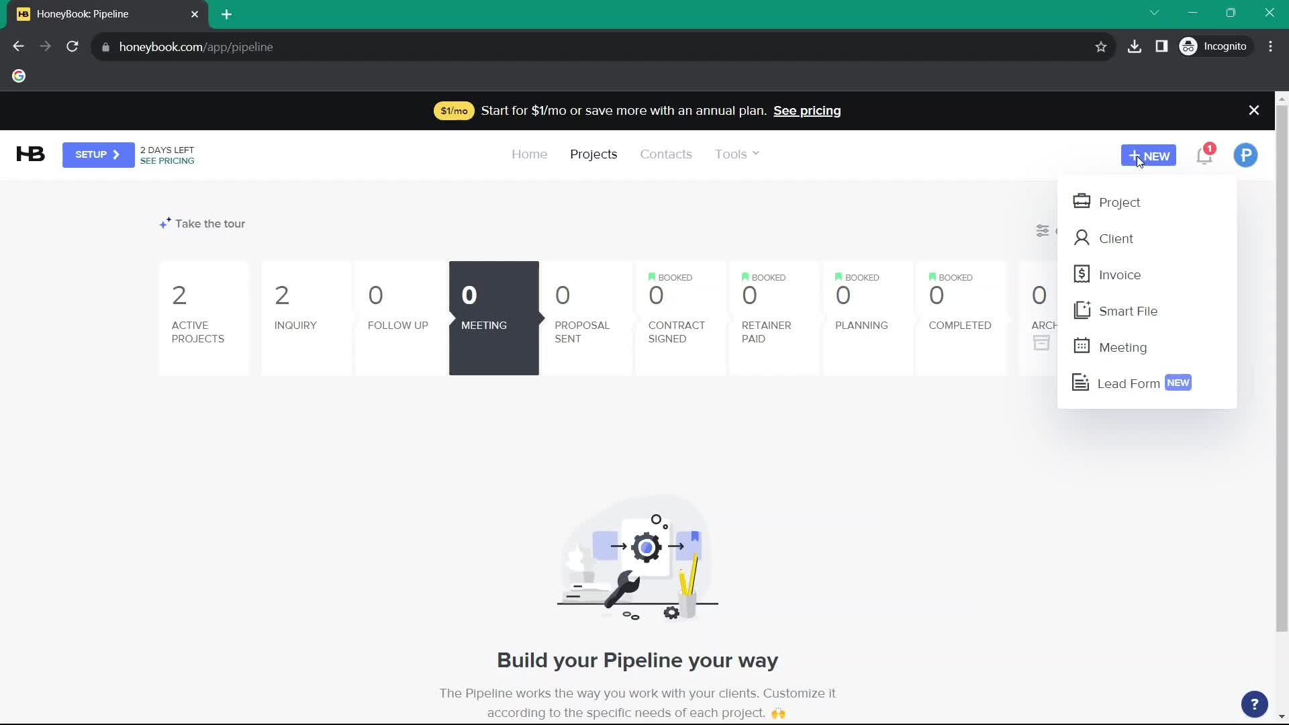The width and height of the screenshot is (1289, 725).
Task: Open a new browser tab
Action: click(x=226, y=14)
